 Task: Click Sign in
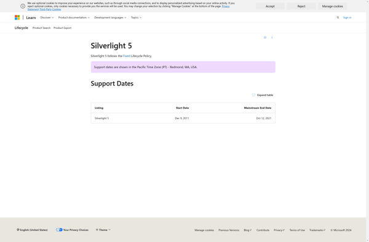click(x=347, y=18)
